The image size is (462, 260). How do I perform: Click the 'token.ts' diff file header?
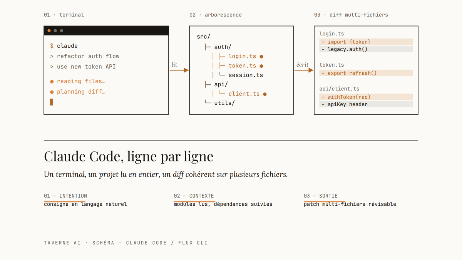click(331, 65)
